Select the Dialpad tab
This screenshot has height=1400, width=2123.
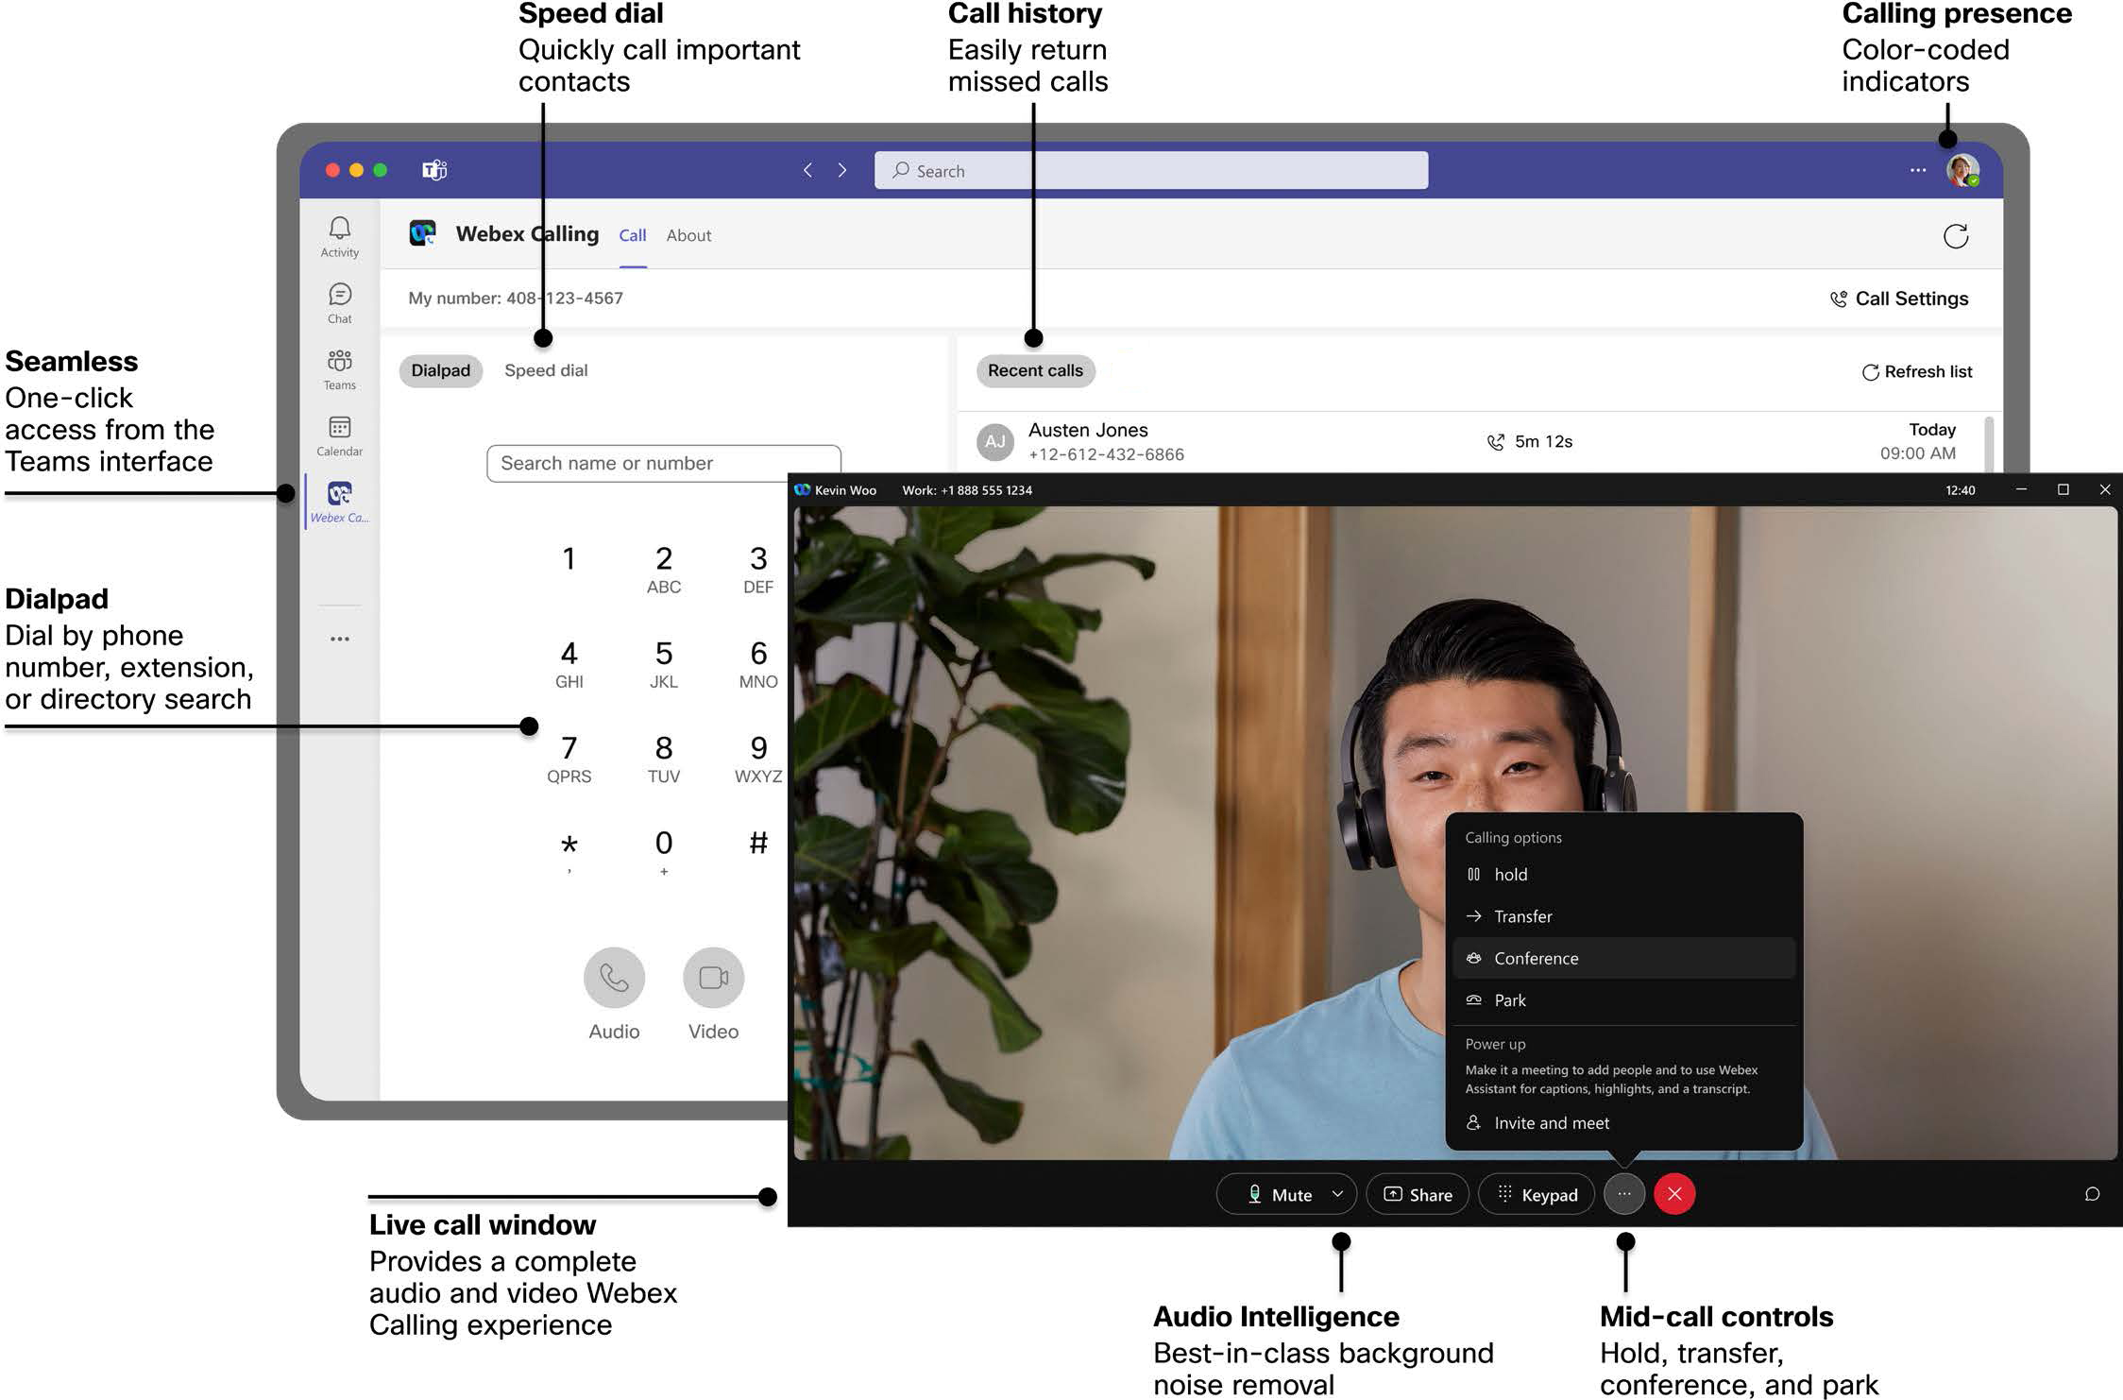[x=440, y=370]
